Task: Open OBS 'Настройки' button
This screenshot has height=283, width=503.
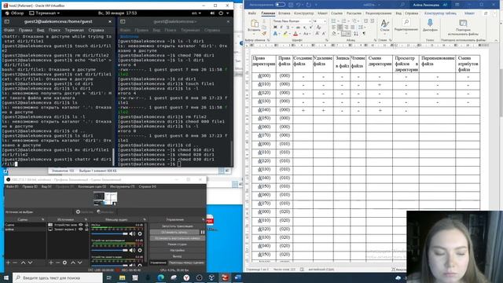Action: 177,250
